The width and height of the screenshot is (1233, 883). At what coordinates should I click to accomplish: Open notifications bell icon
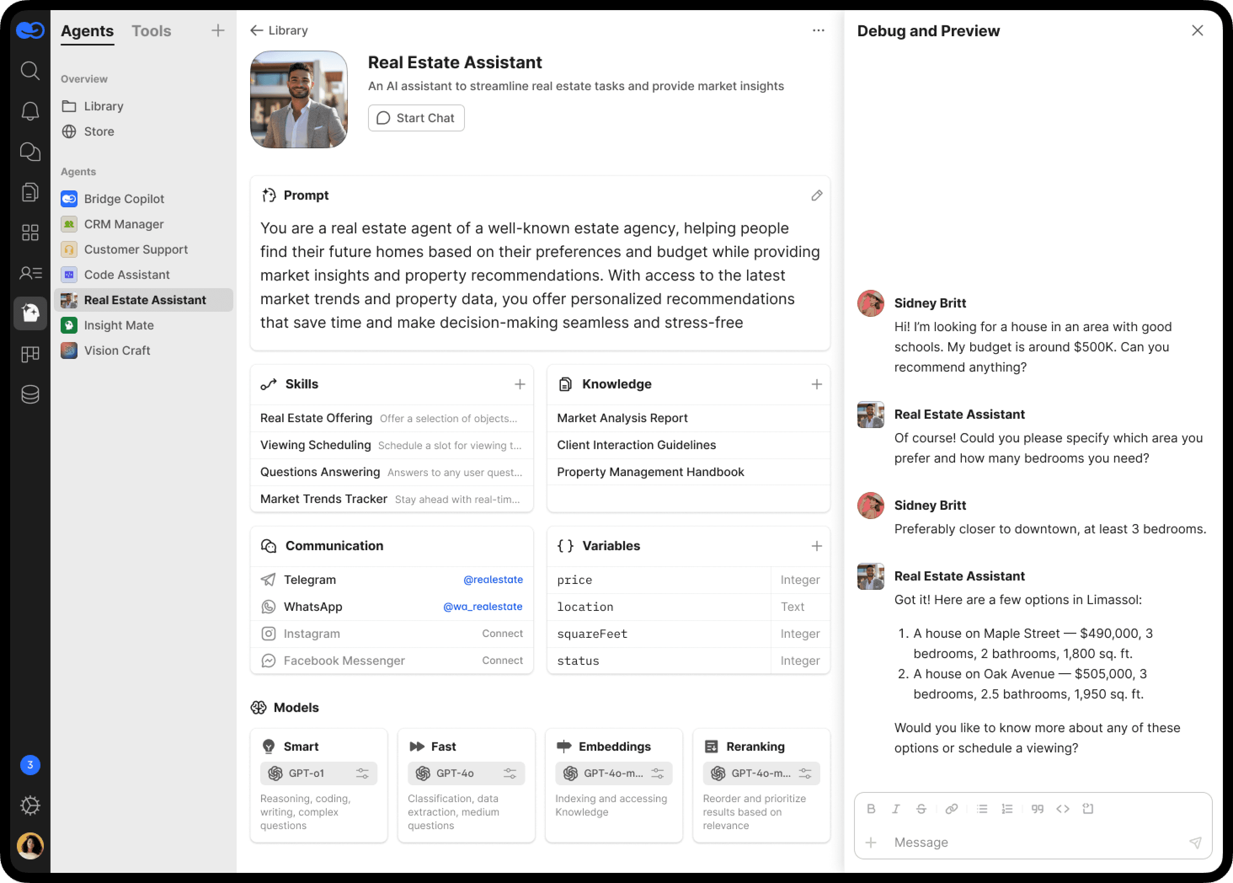(x=30, y=111)
